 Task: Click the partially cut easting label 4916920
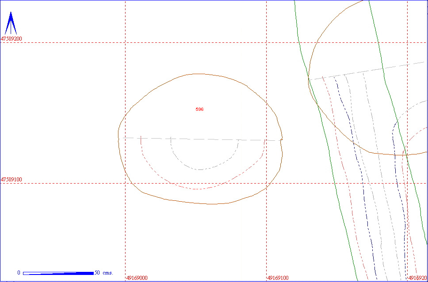coord(418,278)
